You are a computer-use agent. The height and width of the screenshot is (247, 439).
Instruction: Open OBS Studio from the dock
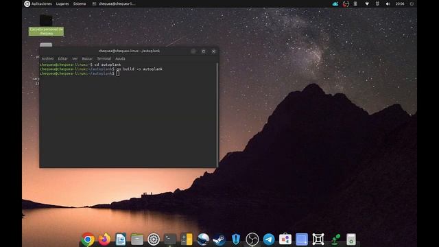[252, 239]
